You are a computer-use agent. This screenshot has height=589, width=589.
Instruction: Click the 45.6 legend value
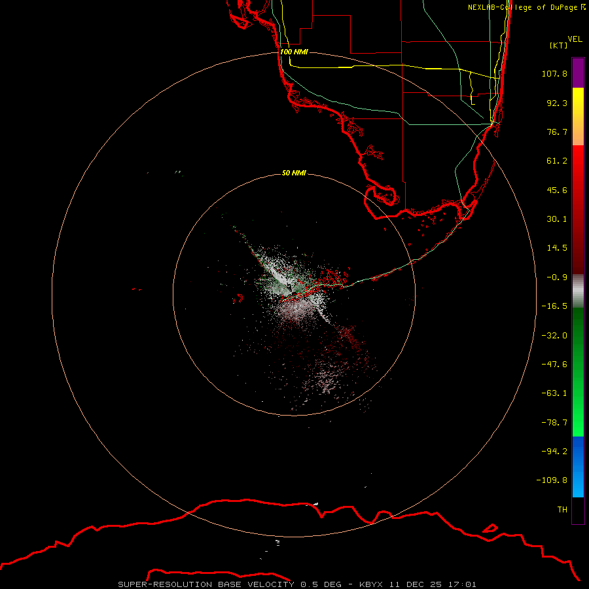(x=557, y=190)
